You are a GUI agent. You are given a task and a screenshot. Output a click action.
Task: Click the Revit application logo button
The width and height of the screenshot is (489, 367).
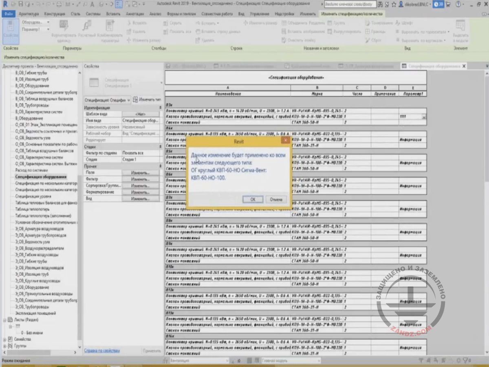click(x=4, y=5)
